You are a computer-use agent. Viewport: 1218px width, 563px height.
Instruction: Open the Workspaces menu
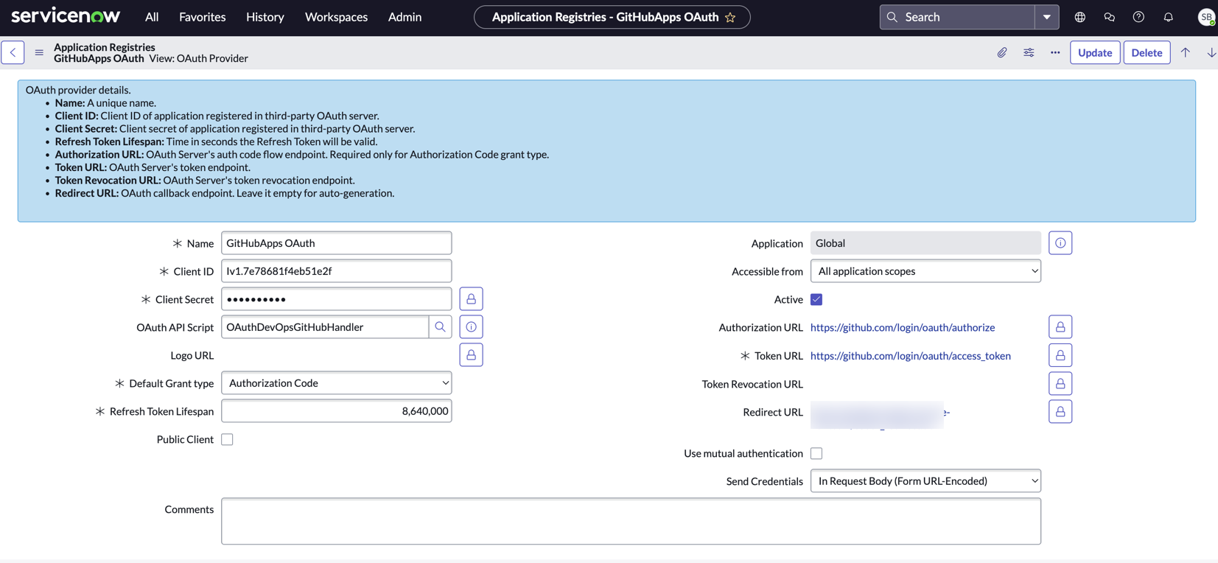336,17
